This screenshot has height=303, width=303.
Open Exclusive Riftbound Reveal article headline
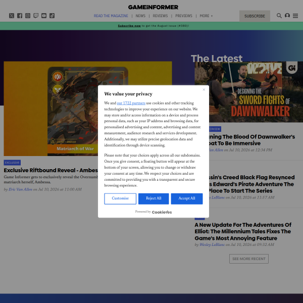[51, 170]
